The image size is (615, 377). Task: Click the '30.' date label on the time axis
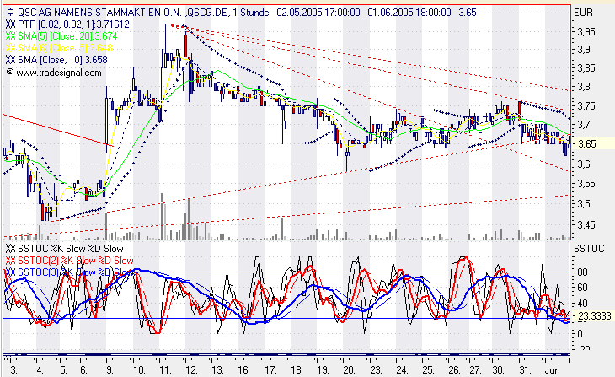498,370
